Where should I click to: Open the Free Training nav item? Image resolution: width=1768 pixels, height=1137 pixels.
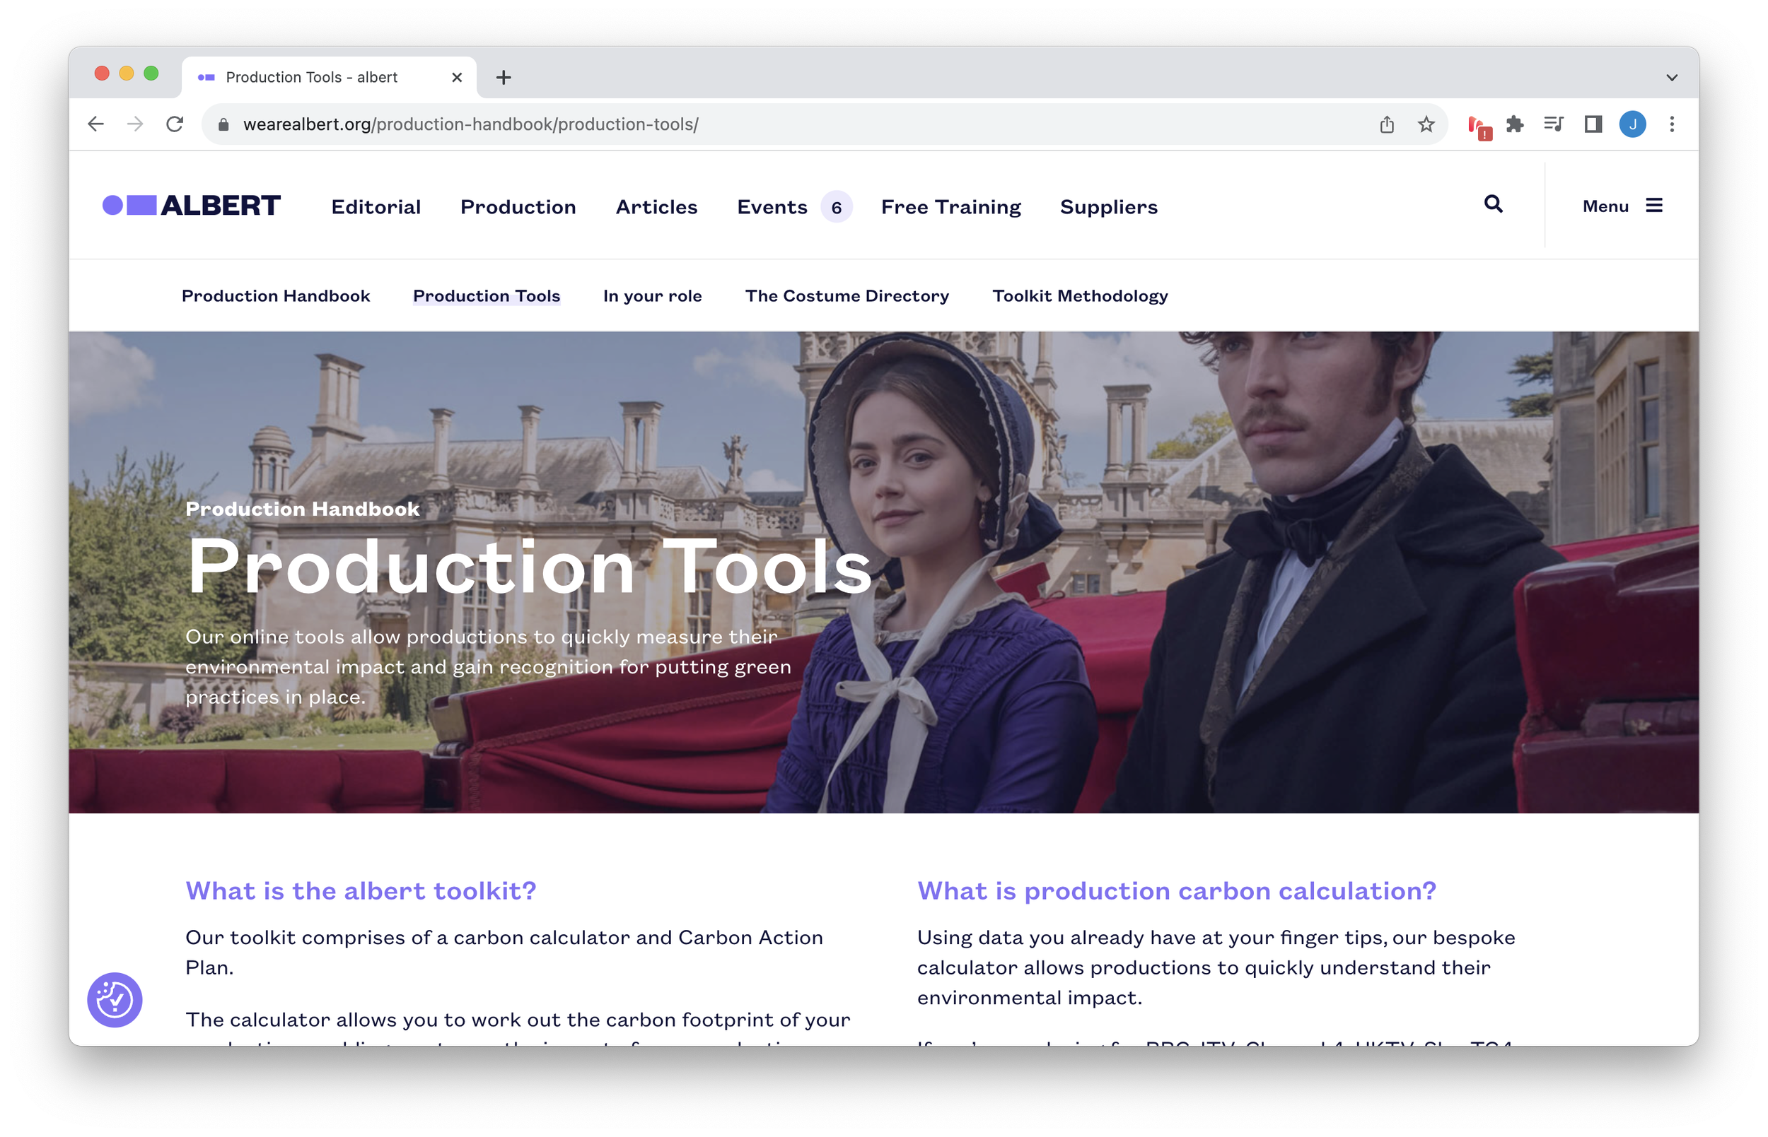[x=951, y=207]
